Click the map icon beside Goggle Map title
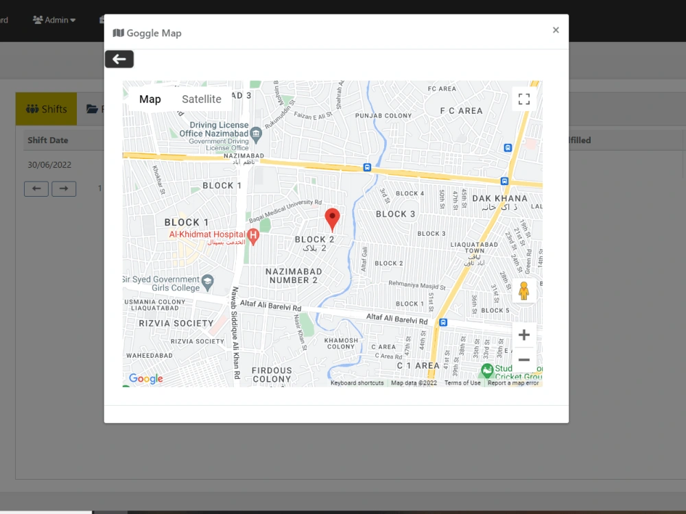The width and height of the screenshot is (686, 514). [118, 32]
